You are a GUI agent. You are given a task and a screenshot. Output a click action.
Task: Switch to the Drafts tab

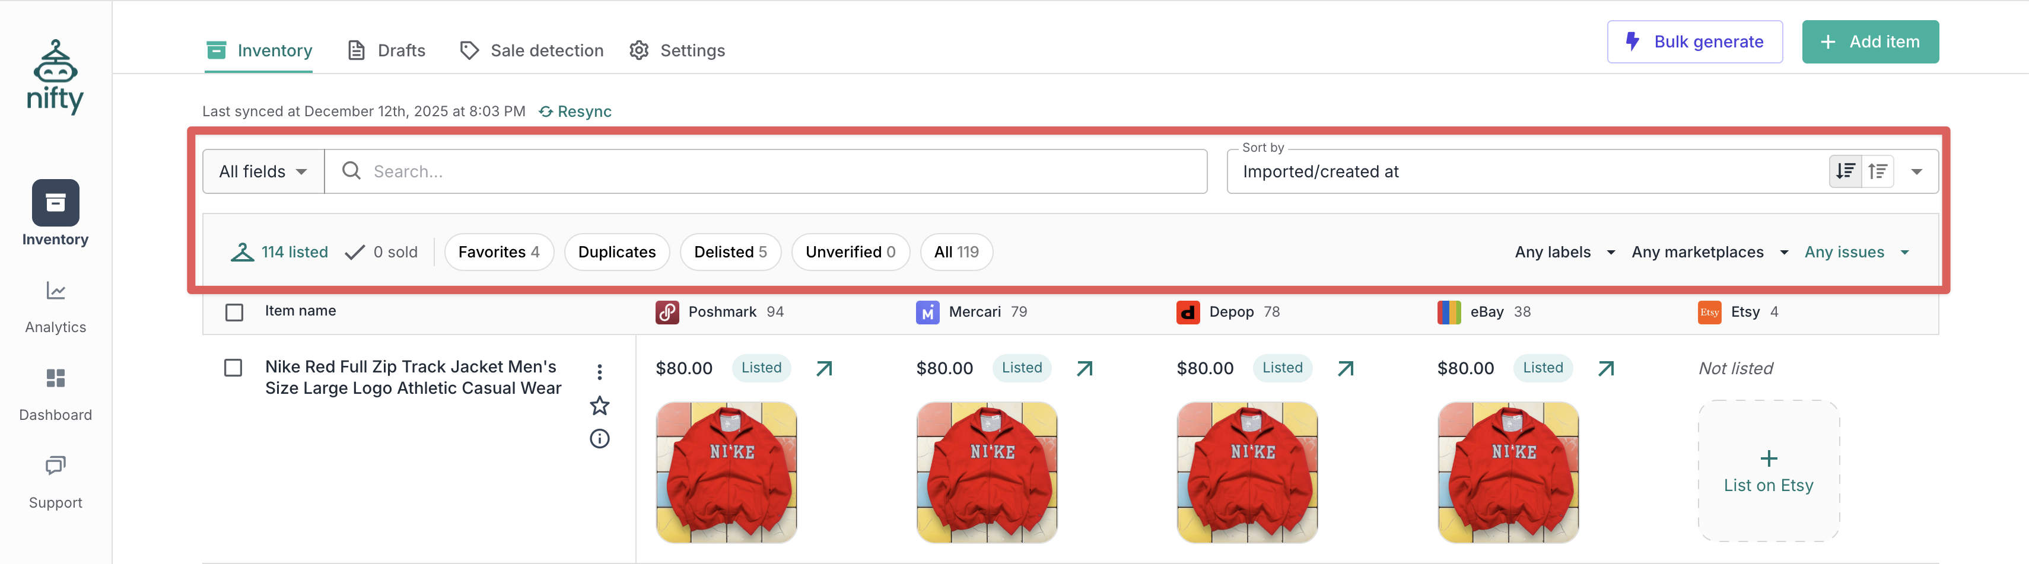(x=387, y=50)
